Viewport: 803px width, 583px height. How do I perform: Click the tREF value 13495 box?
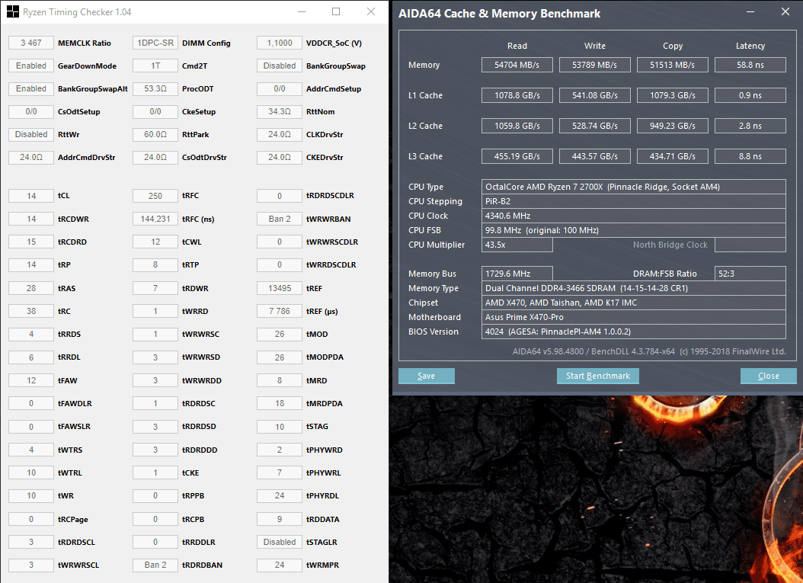pyautogui.click(x=280, y=288)
